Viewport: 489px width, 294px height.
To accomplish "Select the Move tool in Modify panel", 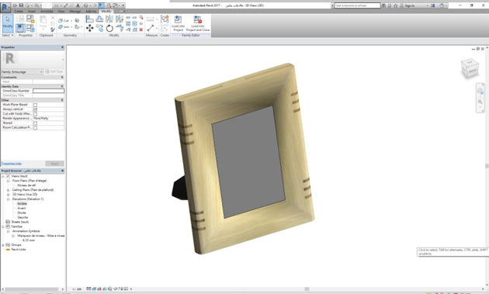I will click(x=89, y=29).
